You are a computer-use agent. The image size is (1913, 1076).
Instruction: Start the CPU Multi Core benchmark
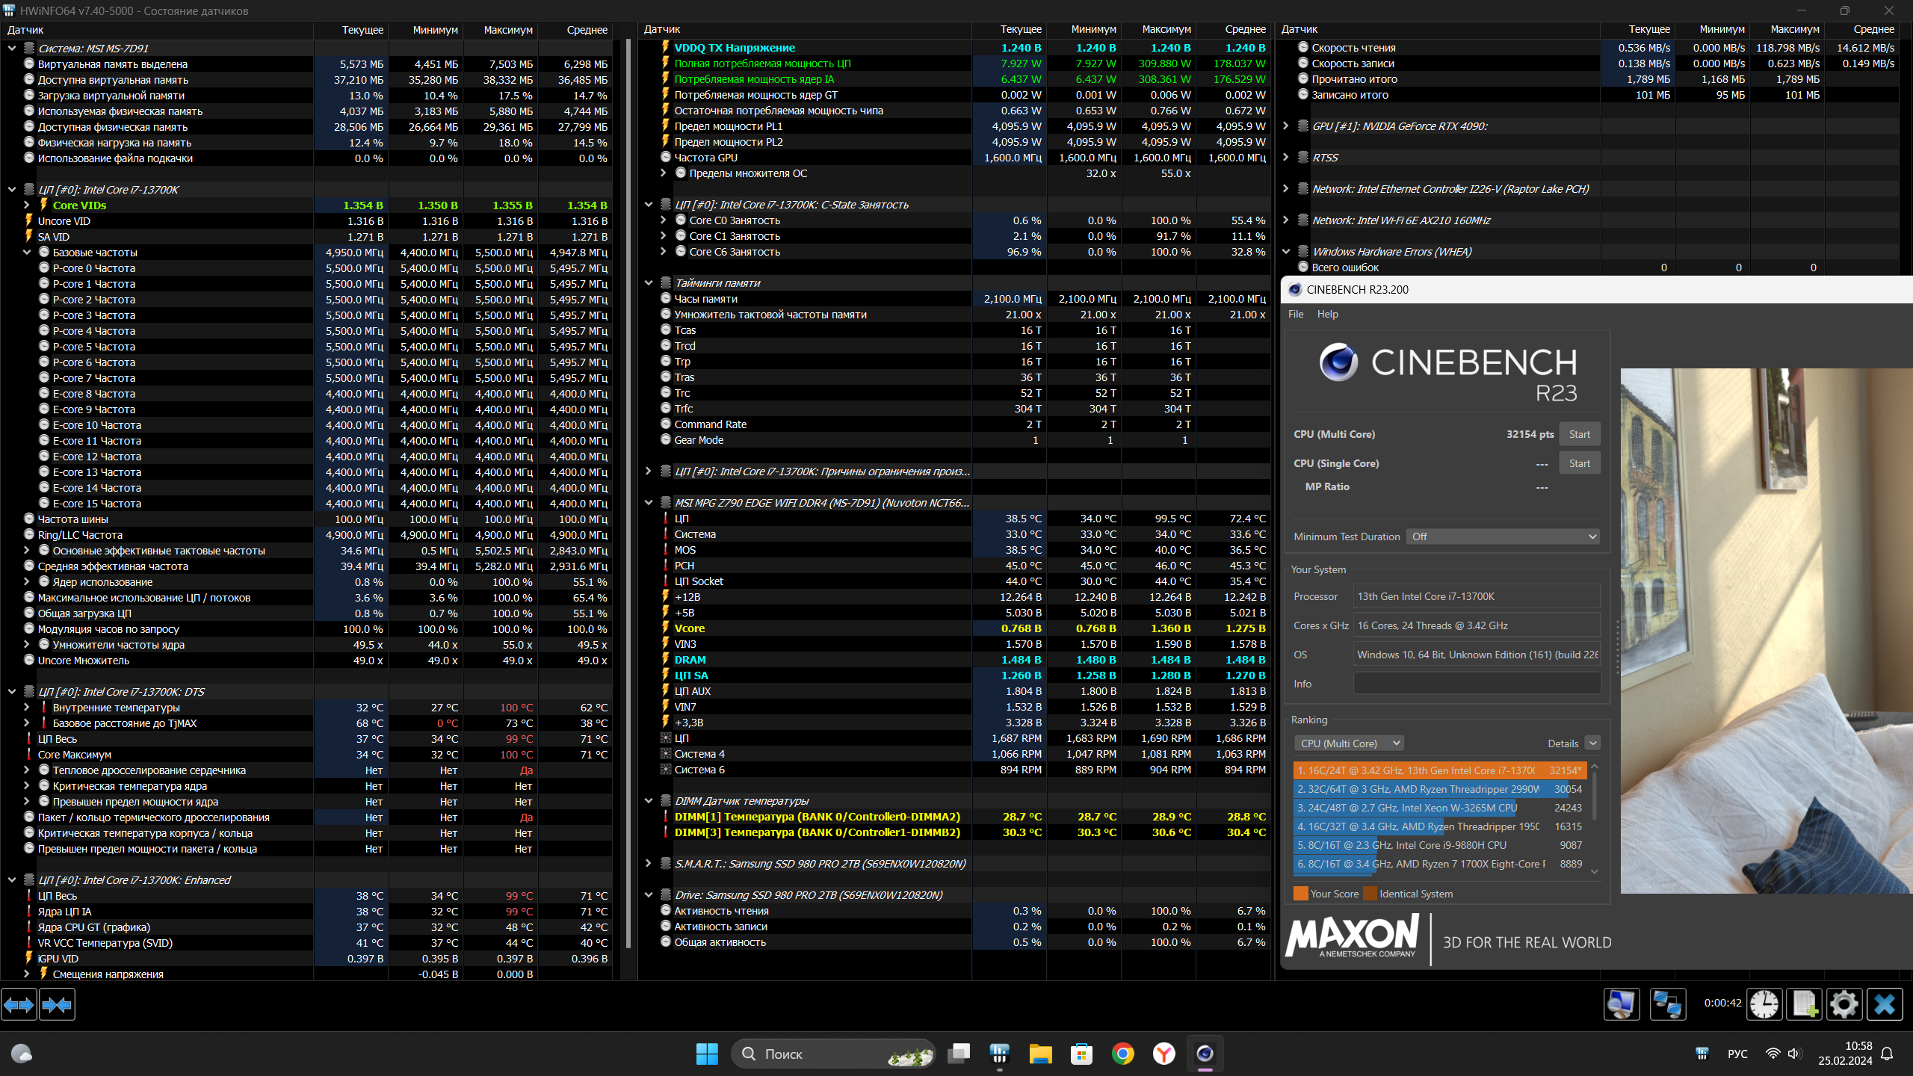click(1579, 434)
